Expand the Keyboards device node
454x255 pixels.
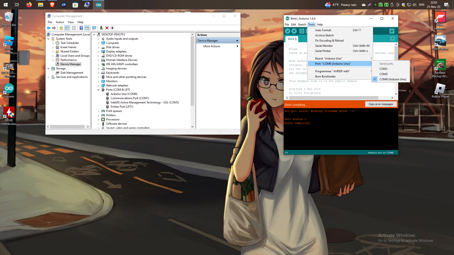98,73
